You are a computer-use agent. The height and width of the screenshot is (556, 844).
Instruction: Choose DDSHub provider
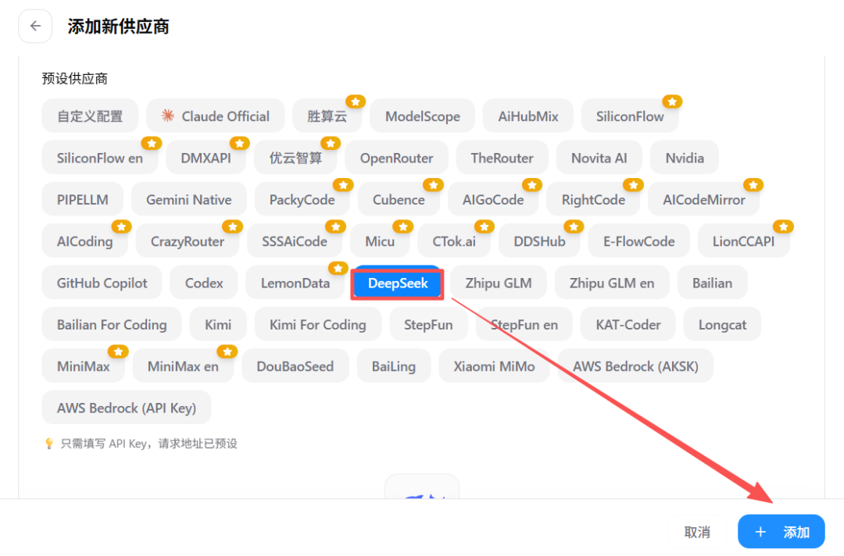(539, 241)
